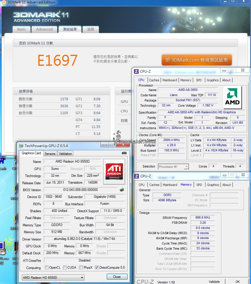Click the lower CPU-Z window's Z icon
This screenshot has height=284, width=251.
click(137, 176)
